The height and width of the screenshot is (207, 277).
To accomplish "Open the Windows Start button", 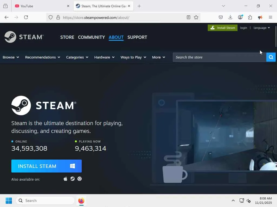I will (9, 201).
